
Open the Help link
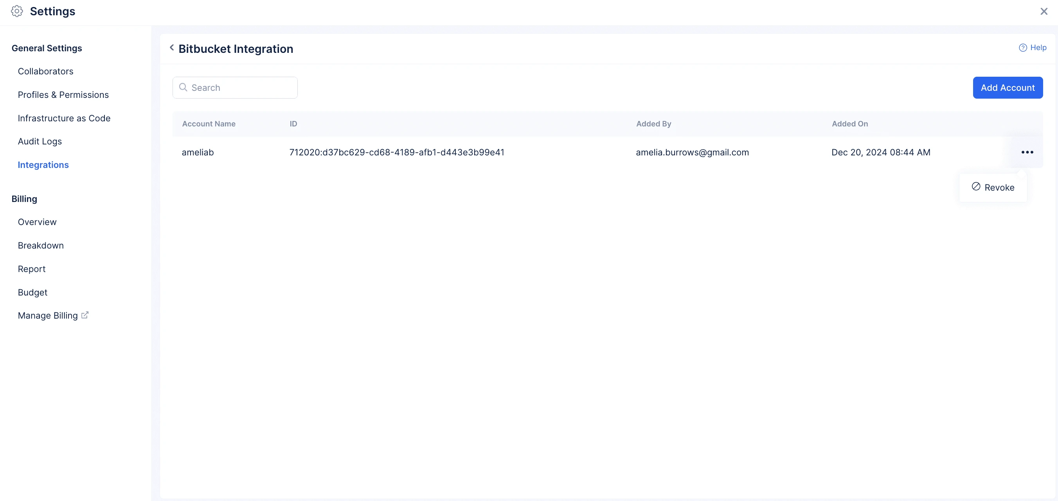[x=1033, y=48]
